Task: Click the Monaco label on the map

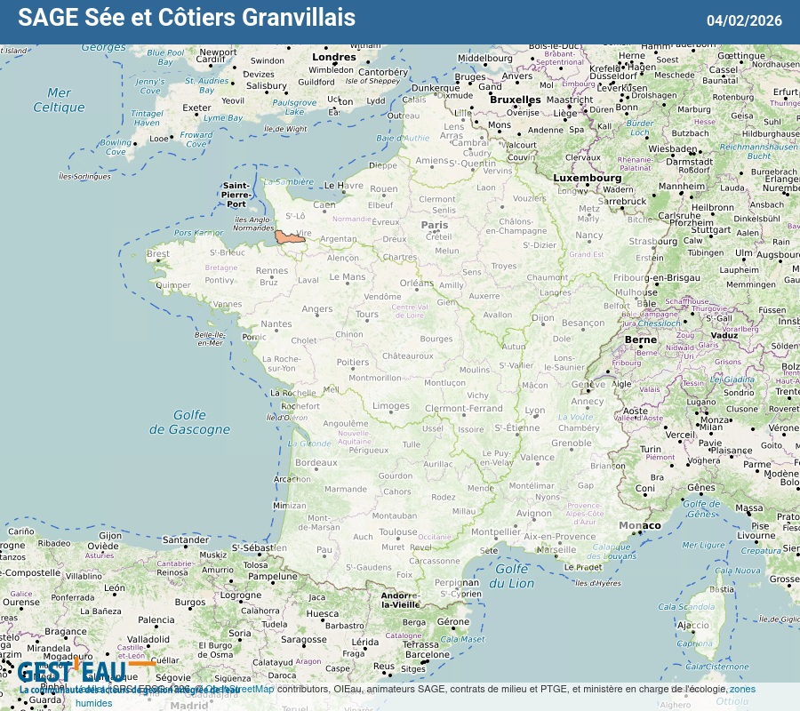Action: pos(640,525)
